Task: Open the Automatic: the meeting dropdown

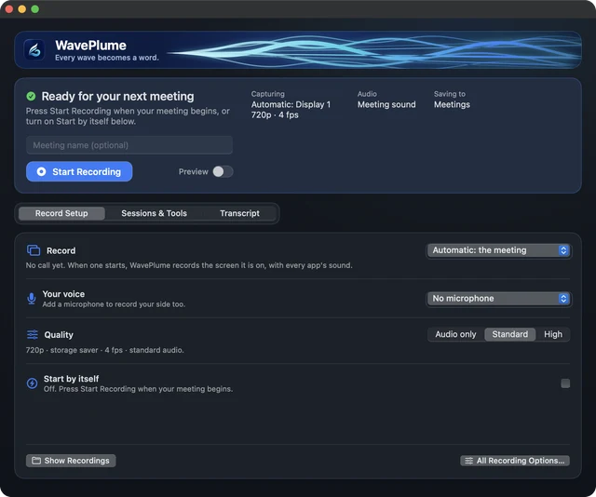Action: tap(499, 250)
